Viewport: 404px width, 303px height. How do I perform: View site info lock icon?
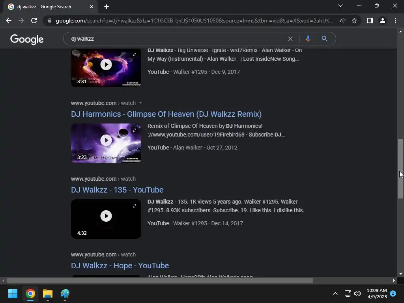click(x=49, y=21)
